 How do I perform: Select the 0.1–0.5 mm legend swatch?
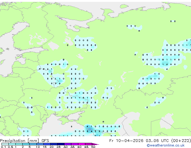5,144
